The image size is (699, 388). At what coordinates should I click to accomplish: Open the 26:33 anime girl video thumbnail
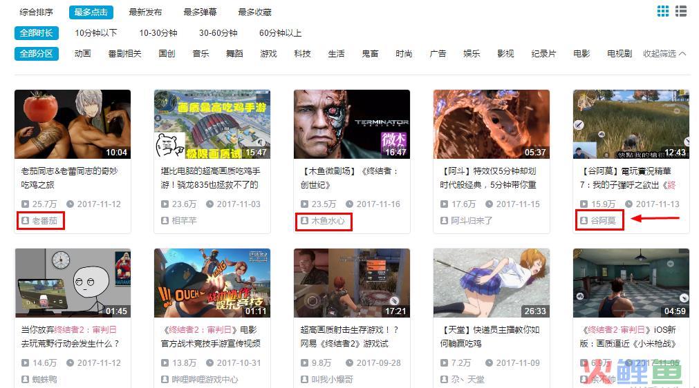tap(492, 283)
